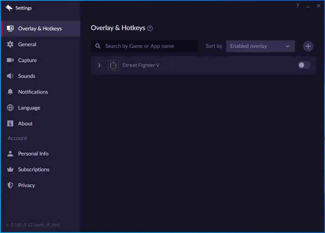
Task: Open Notifications settings
Action: [x=41, y=92]
